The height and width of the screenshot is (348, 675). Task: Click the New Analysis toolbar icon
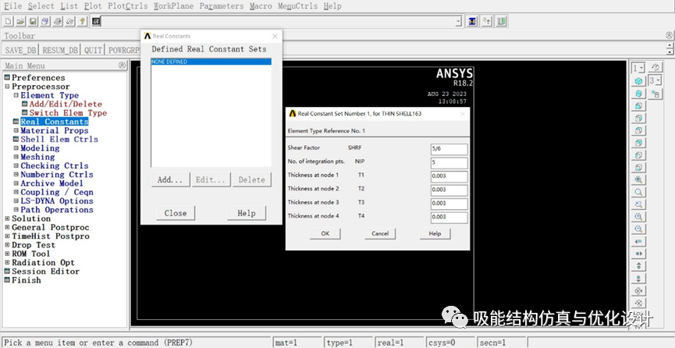coord(8,21)
